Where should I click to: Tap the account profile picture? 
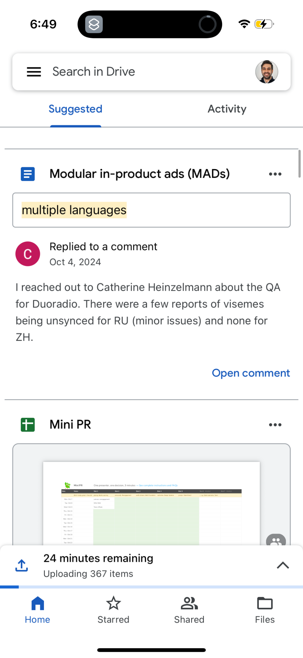click(x=266, y=72)
